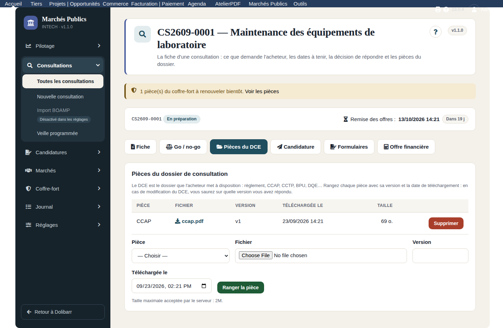The width and height of the screenshot is (503, 328).
Task: Click the magnifier icon beside the consultation title
Action: click(x=143, y=34)
